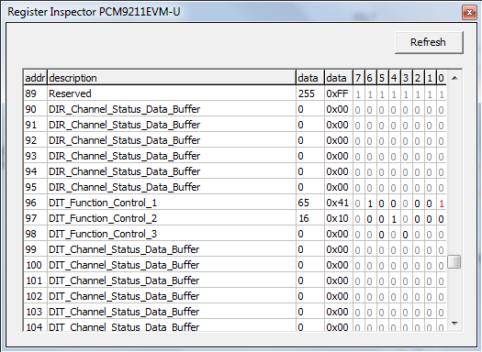This screenshot has width=482, height=352.
Task: Toggle bit 7 of register 89
Action: [358, 94]
